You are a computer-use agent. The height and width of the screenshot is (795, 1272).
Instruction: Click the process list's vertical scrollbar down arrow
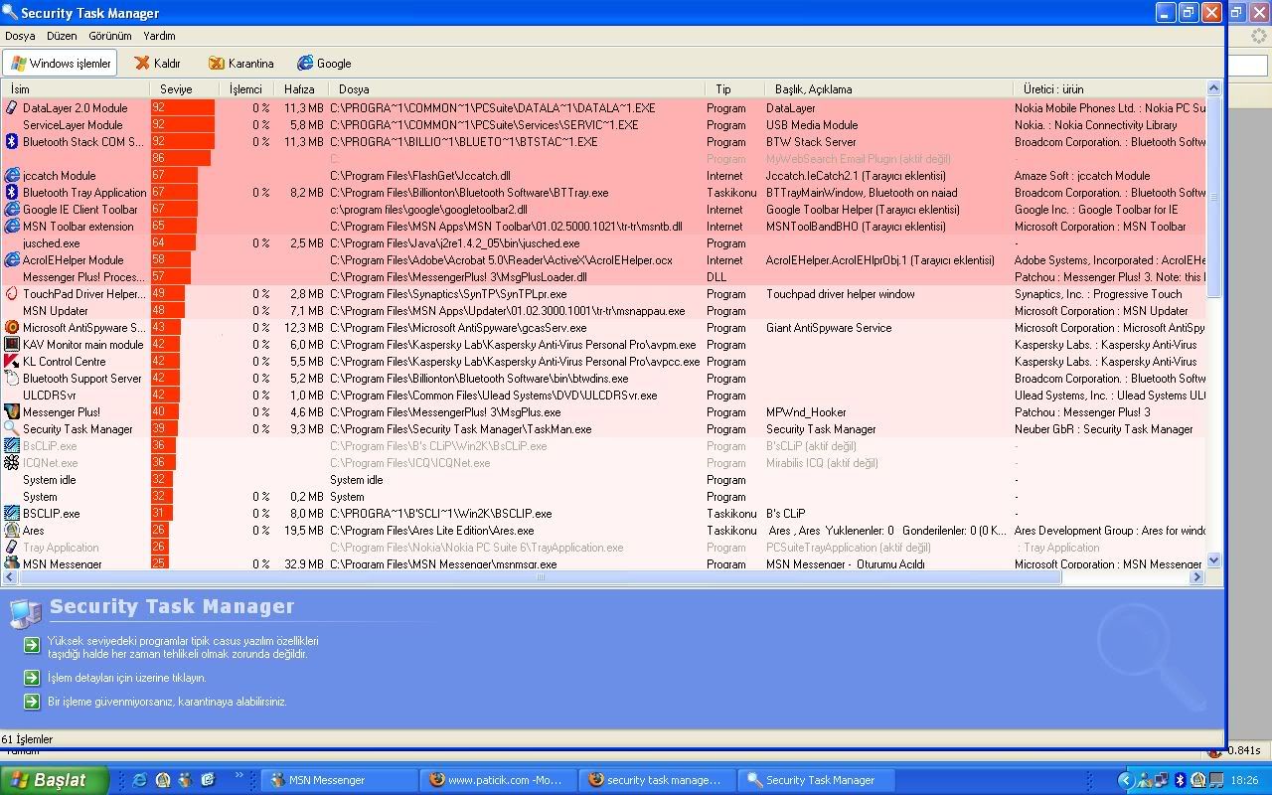1213,561
